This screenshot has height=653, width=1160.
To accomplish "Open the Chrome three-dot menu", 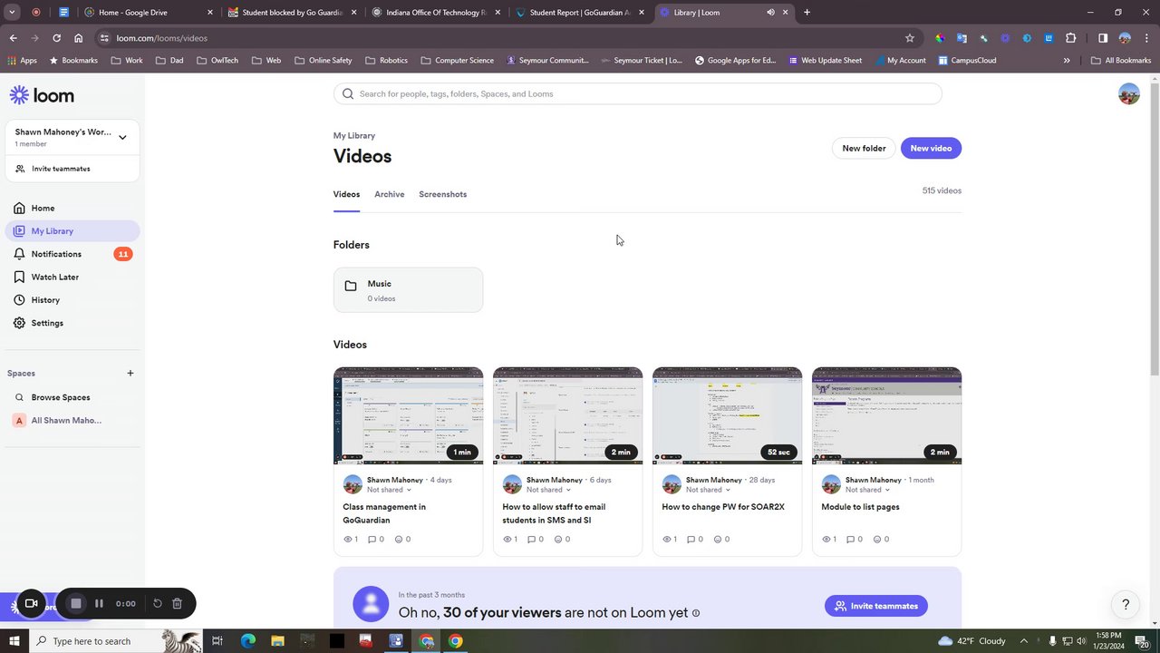I will tap(1146, 38).
